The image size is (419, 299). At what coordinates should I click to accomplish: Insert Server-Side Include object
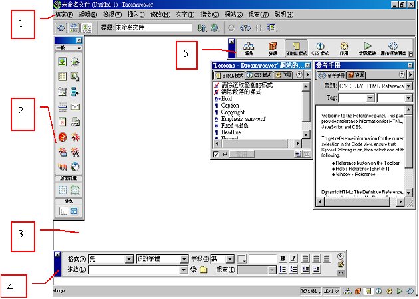click(x=75, y=122)
